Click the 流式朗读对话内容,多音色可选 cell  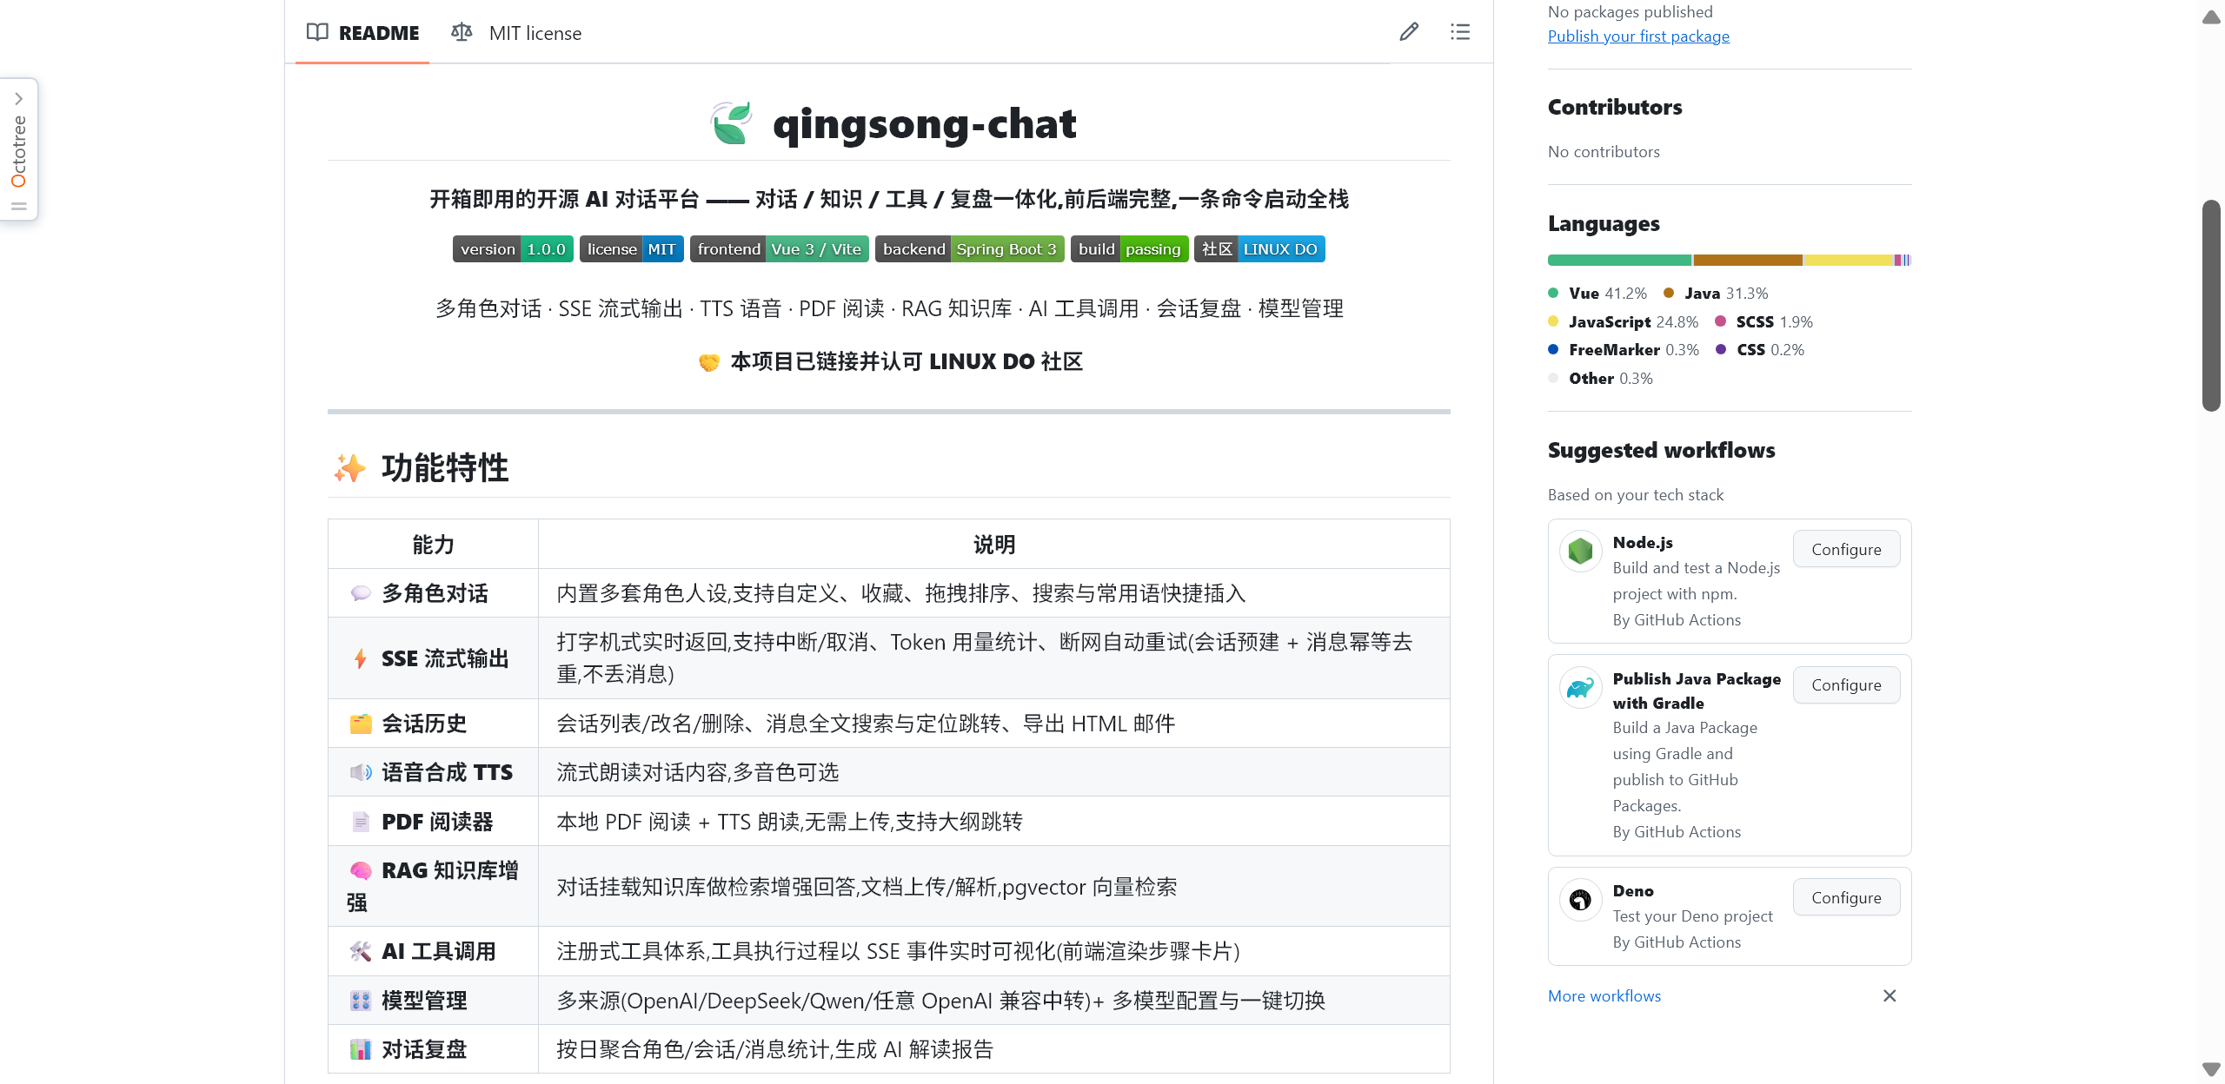click(x=994, y=772)
